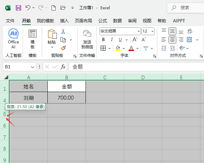Open the undo history dropdown arrow

click(x=34, y=8)
